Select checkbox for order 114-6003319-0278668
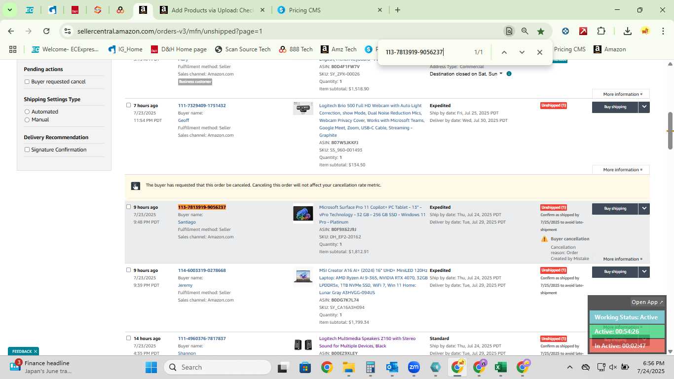Screen dimensions: 674x379 click(129, 270)
